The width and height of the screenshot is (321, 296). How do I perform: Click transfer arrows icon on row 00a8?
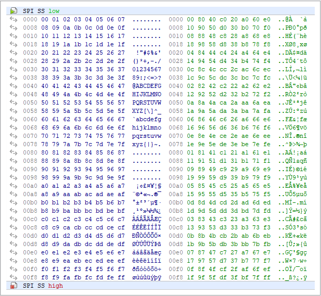[x=14, y=194]
